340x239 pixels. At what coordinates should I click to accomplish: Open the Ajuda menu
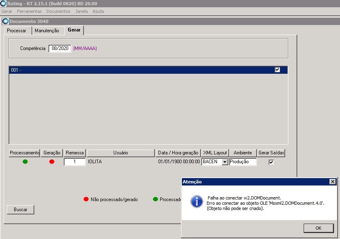98,11
